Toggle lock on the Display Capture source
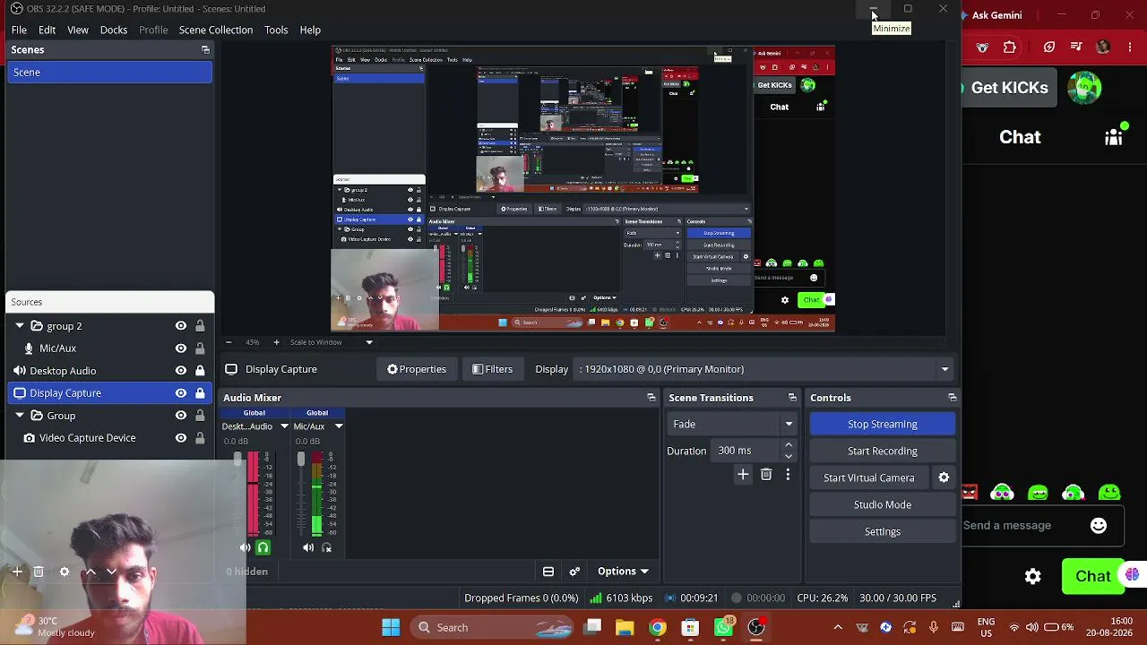The width and height of the screenshot is (1147, 645). pos(200,393)
